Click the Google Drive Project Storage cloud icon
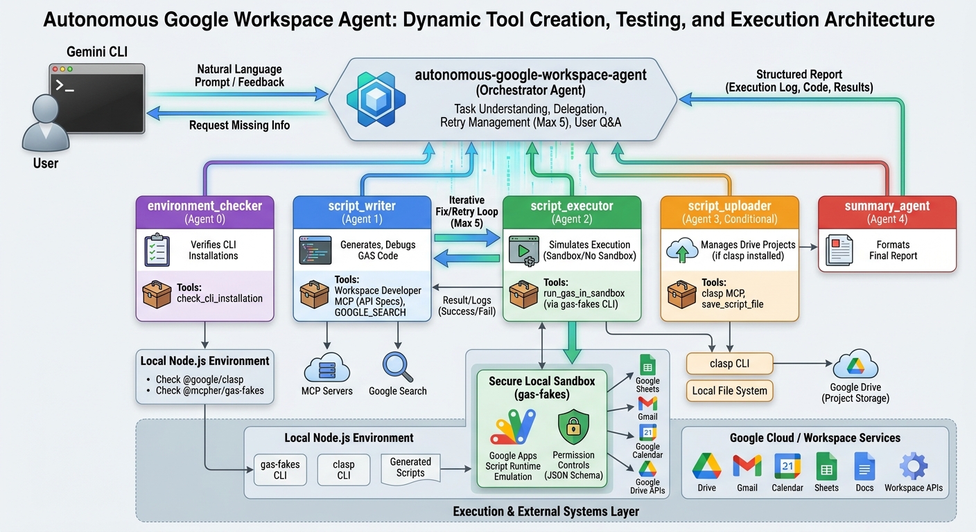 tap(855, 365)
